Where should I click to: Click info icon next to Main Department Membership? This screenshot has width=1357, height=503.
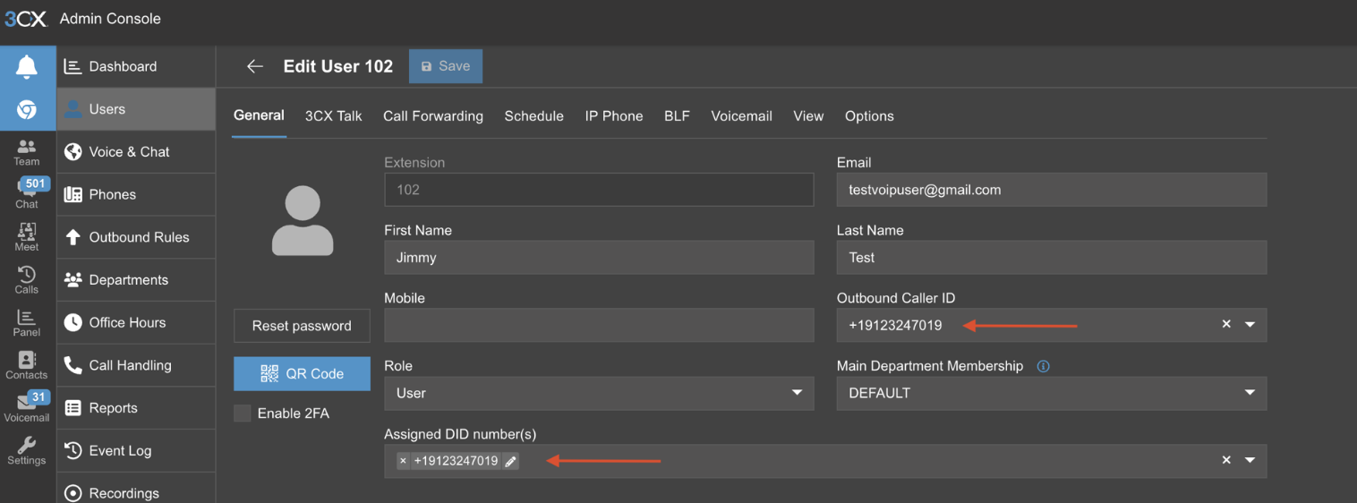(x=1043, y=366)
